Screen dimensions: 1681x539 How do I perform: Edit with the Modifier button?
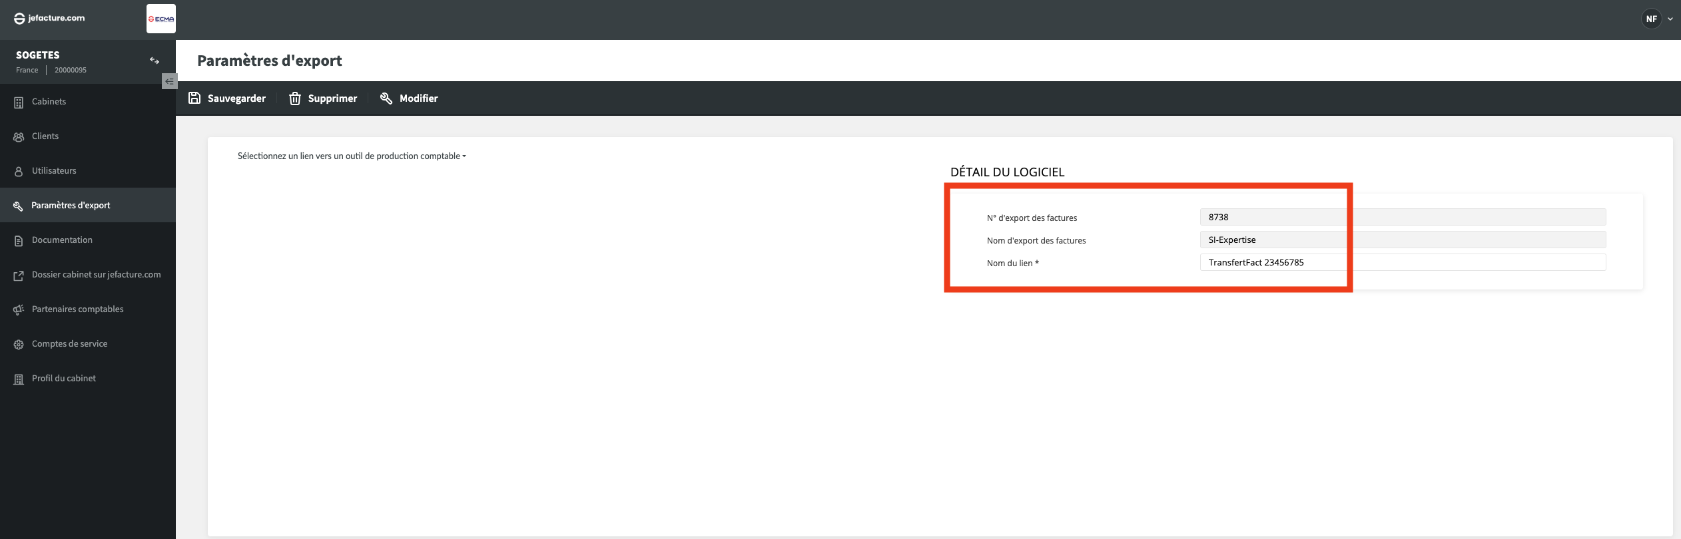click(409, 98)
